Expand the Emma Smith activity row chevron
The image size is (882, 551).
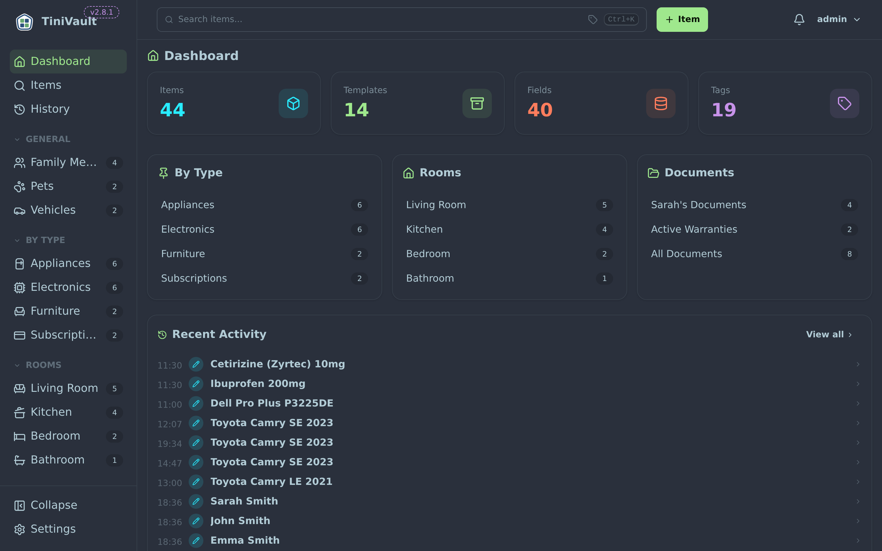[858, 540]
